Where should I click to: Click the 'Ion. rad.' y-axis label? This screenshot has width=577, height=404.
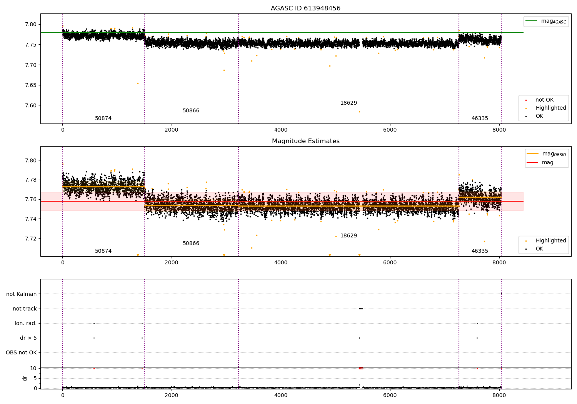26,324
